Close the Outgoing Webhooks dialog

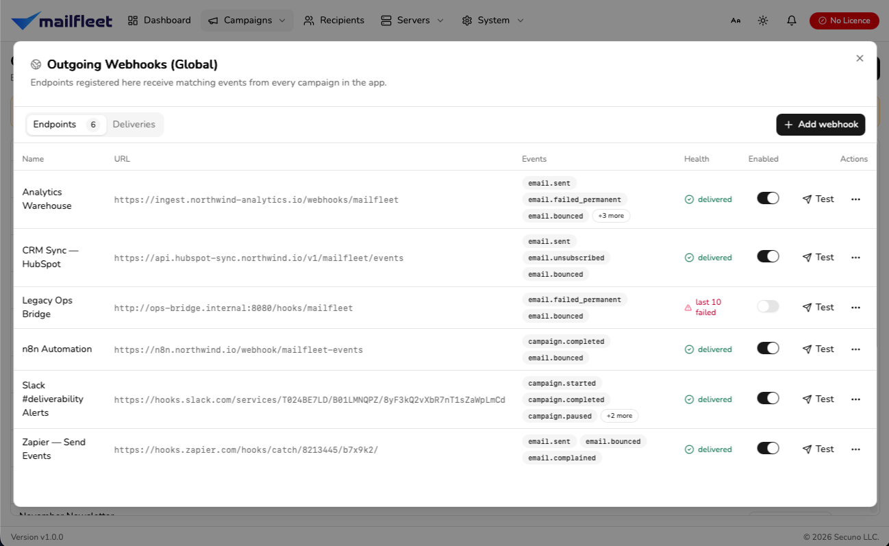coord(860,58)
